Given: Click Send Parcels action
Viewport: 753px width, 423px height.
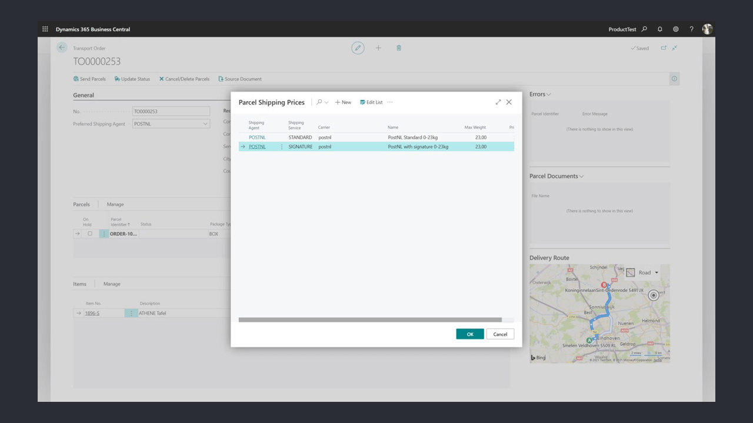Looking at the screenshot, I should (x=89, y=79).
